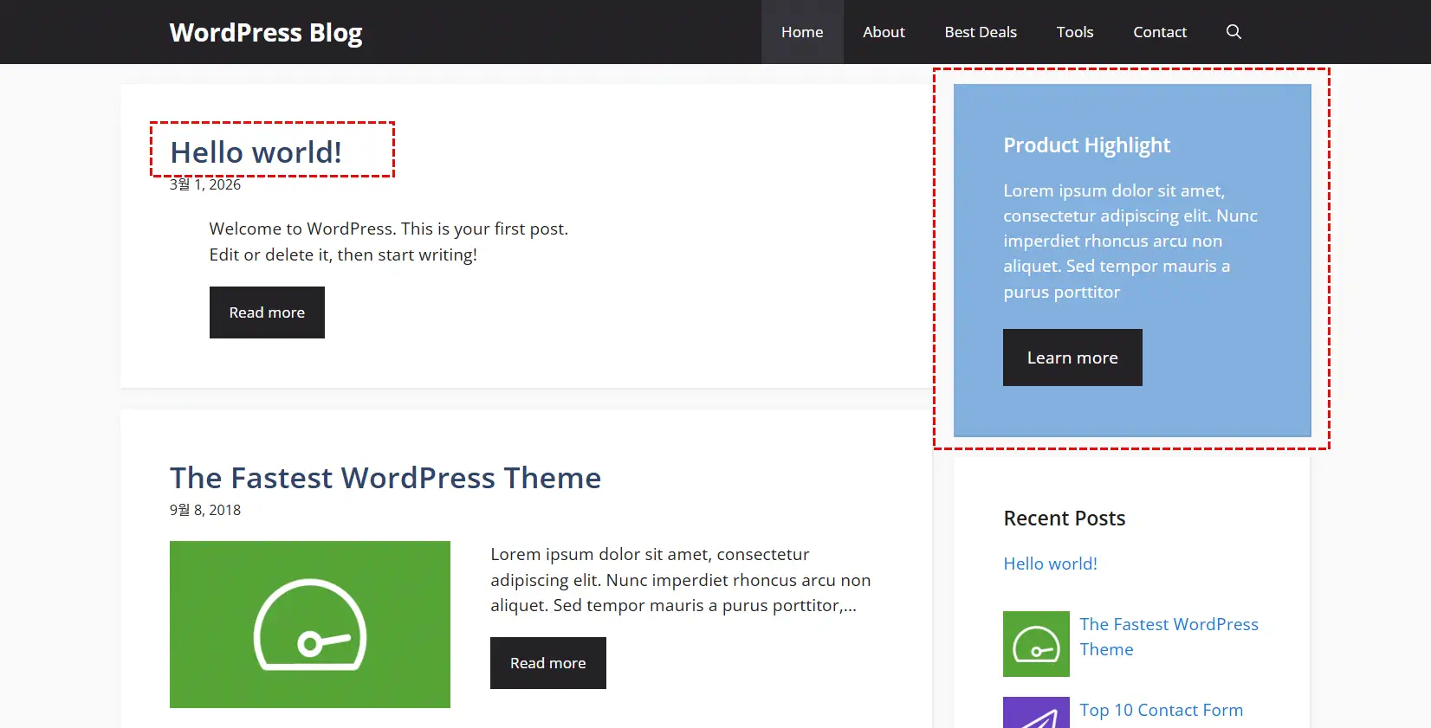This screenshot has height=728, width=1431.
Task: Click the green speedometer featured image
Action: 310,625
